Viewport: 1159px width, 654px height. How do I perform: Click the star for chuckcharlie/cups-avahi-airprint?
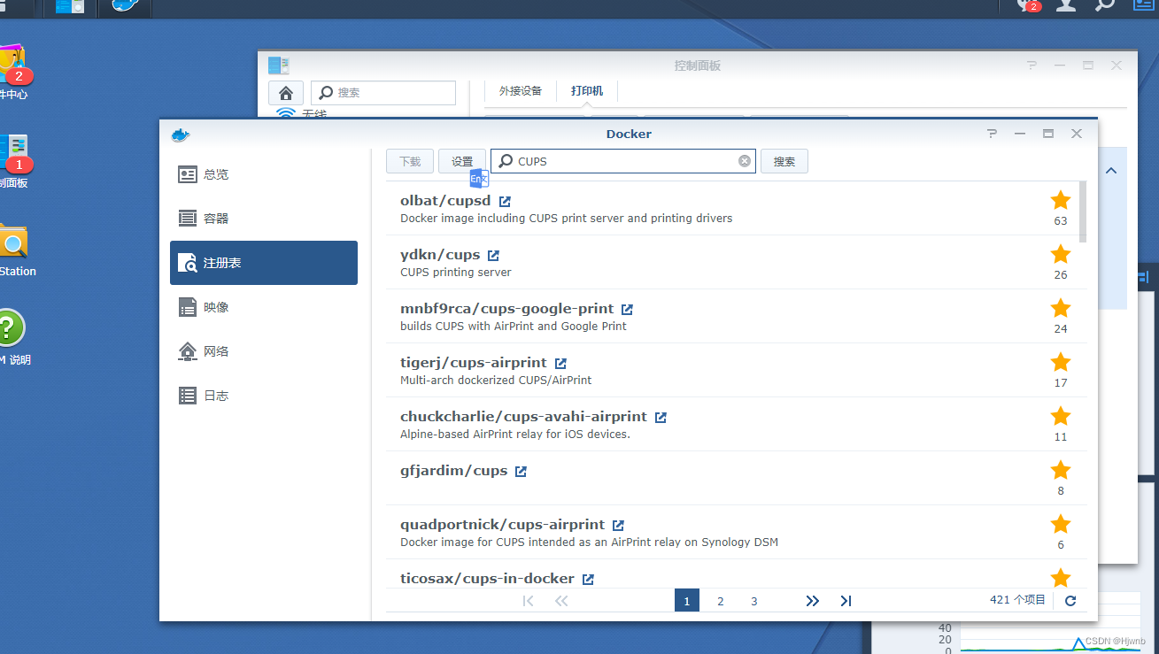(1061, 416)
